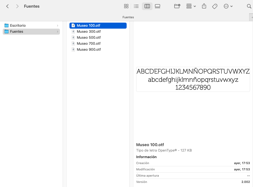
Task: Select Museo 300.otf file
Action: (98, 32)
